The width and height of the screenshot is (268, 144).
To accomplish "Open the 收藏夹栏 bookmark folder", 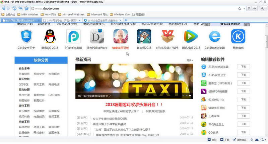I will tap(8, 14).
